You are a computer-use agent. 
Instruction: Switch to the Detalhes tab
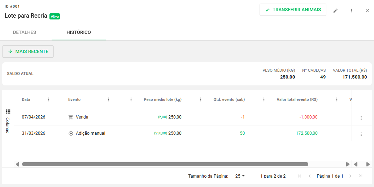(x=25, y=32)
